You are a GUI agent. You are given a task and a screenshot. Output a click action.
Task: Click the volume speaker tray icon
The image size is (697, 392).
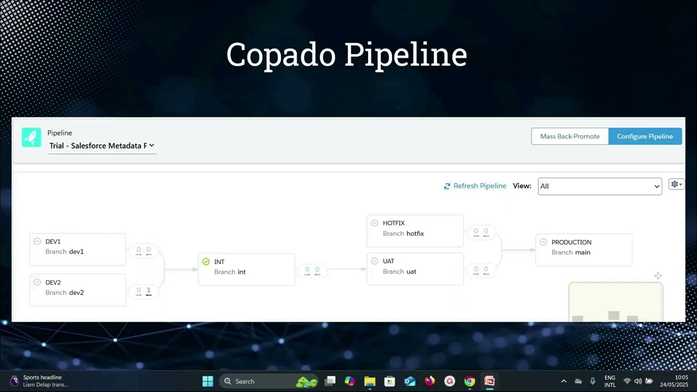638,381
